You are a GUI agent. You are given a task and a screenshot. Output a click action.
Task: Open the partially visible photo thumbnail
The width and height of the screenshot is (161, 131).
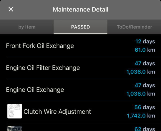14,128
